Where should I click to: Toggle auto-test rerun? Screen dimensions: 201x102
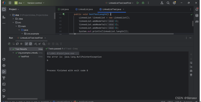17,44
